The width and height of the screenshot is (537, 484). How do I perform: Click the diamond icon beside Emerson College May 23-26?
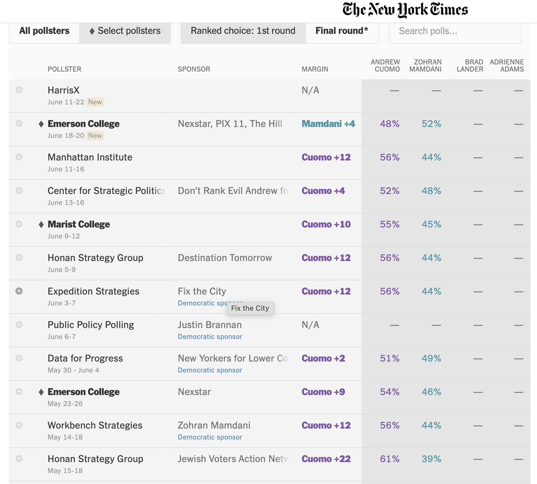41,392
